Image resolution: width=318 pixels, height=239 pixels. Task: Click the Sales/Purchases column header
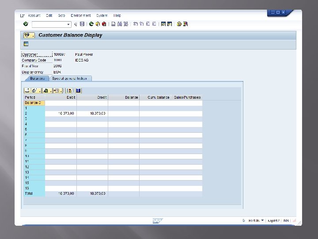coord(187,97)
